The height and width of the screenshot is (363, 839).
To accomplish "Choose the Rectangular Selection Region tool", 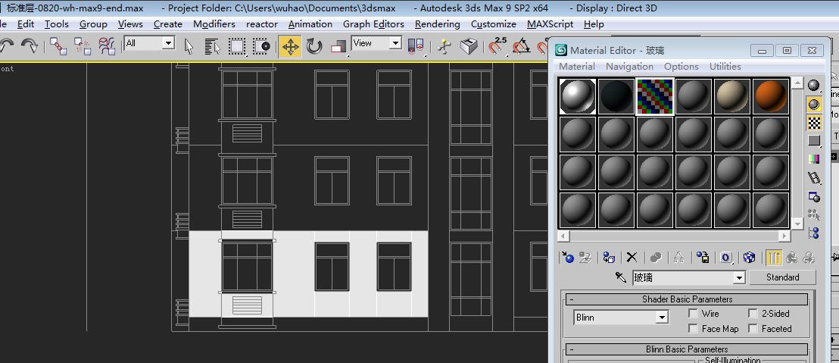I will 237,46.
